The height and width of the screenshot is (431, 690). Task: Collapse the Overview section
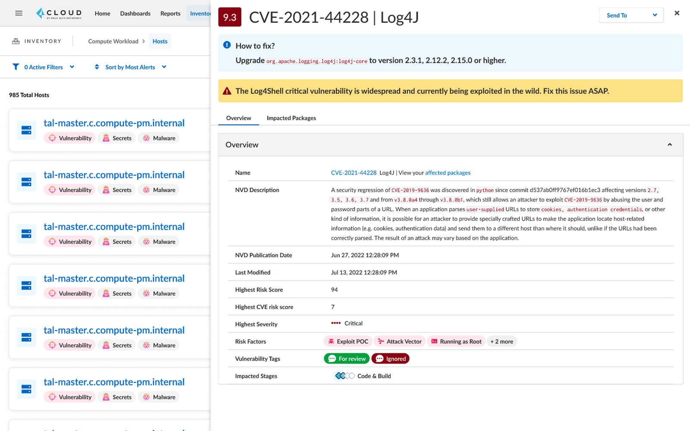tap(670, 145)
